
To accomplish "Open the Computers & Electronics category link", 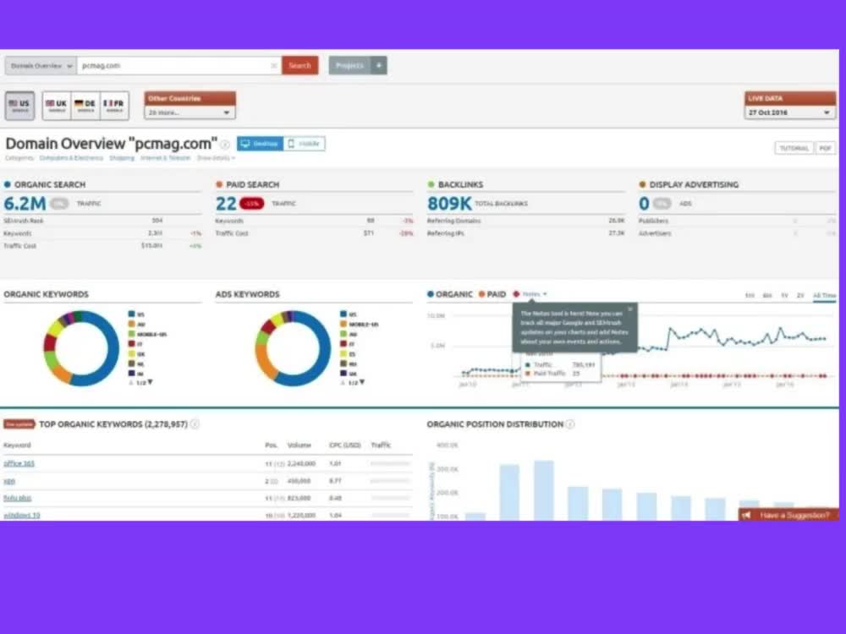I will point(71,159).
